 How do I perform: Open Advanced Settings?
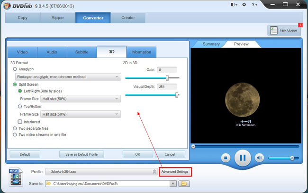pos(175,172)
